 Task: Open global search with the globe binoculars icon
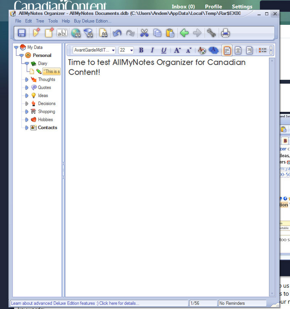[x=76, y=33]
